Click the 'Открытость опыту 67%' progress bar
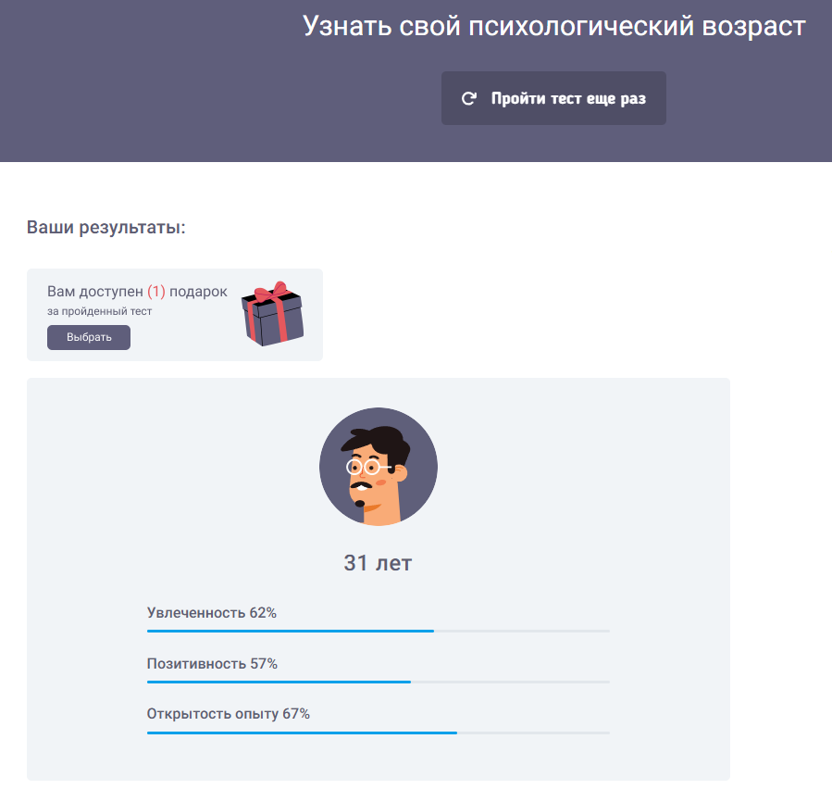Viewport: 832px width, 789px height. coord(379,733)
